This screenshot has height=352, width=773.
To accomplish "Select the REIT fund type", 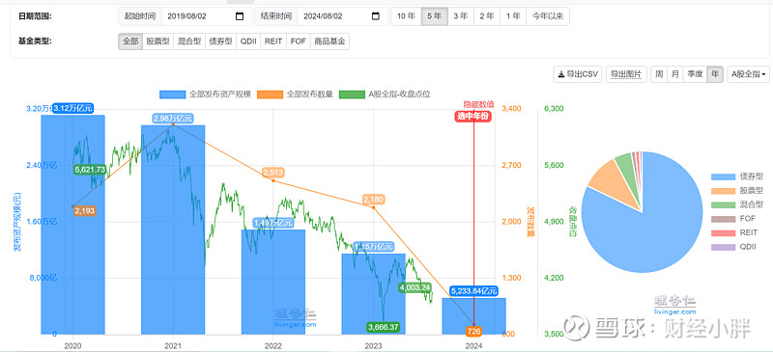I will click(x=273, y=41).
